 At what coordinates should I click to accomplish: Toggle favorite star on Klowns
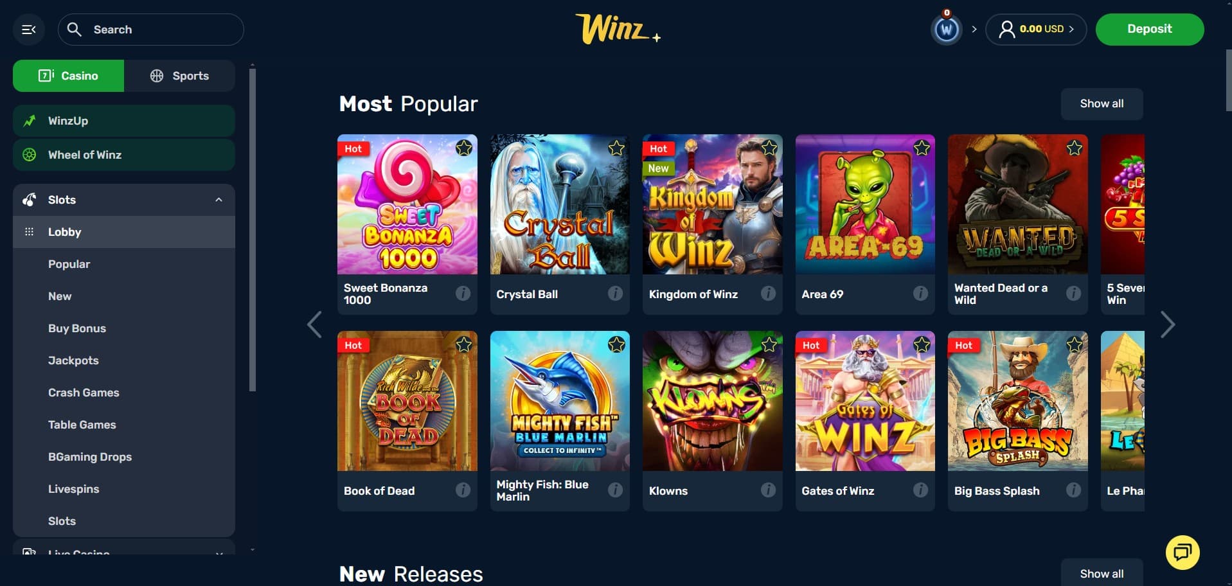(x=769, y=345)
